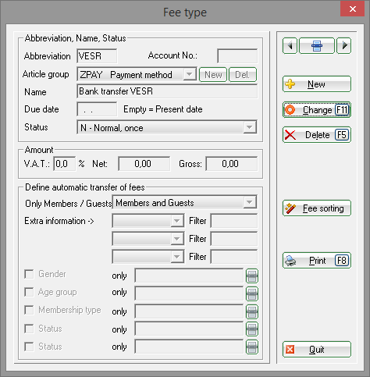Delete the current fee type
Screen dimensions: 370x377
317,135
